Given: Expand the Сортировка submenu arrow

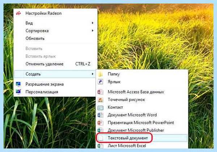Looking at the screenshot, I should pyautogui.click(x=93, y=31).
